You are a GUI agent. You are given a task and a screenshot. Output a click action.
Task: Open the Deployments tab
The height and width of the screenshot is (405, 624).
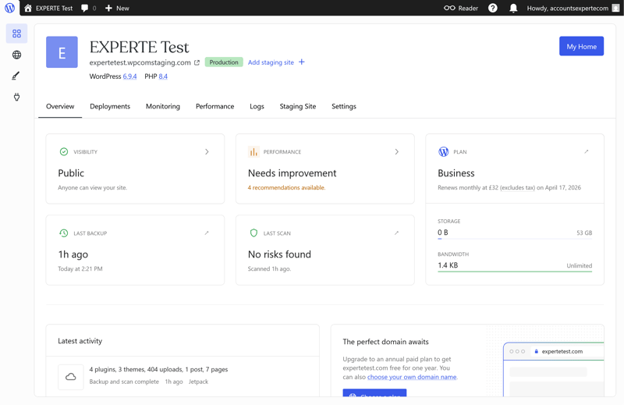tap(110, 106)
